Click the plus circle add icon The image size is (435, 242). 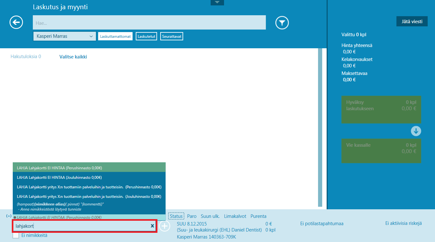164,226
